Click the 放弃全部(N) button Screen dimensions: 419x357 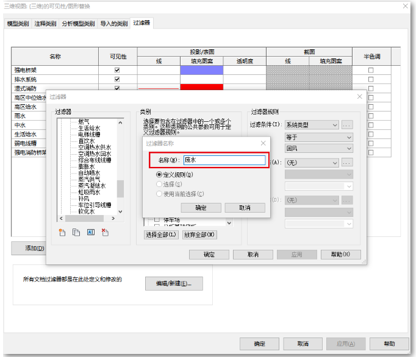pyautogui.click(x=199, y=235)
